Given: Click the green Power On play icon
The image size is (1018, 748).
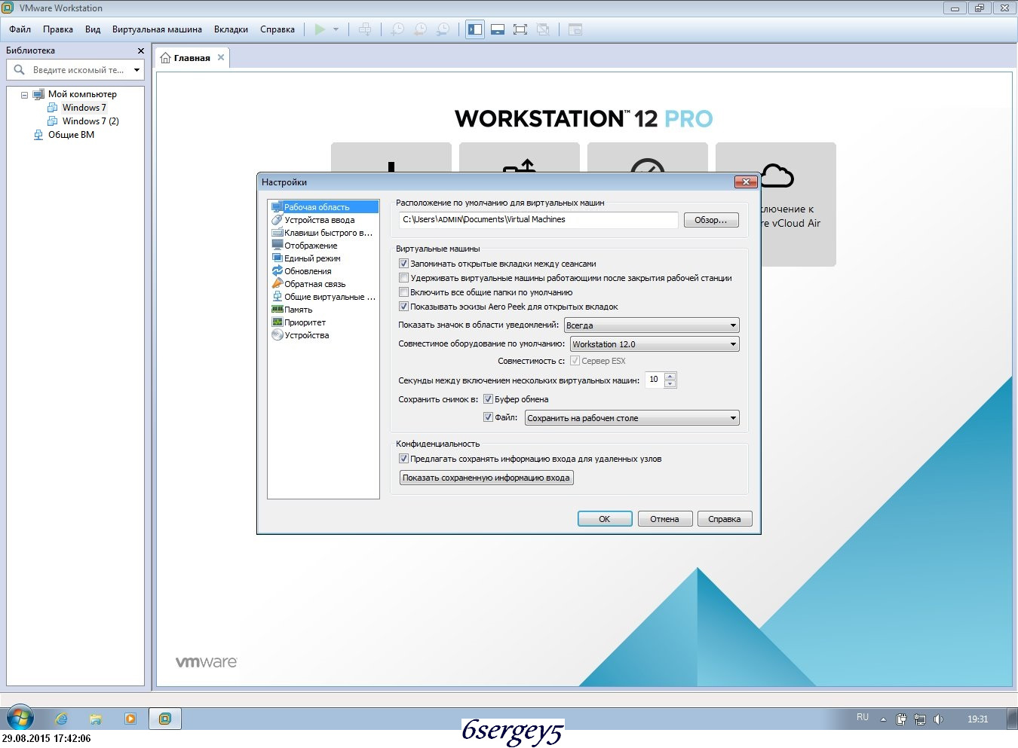Looking at the screenshot, I should point(320,29).
